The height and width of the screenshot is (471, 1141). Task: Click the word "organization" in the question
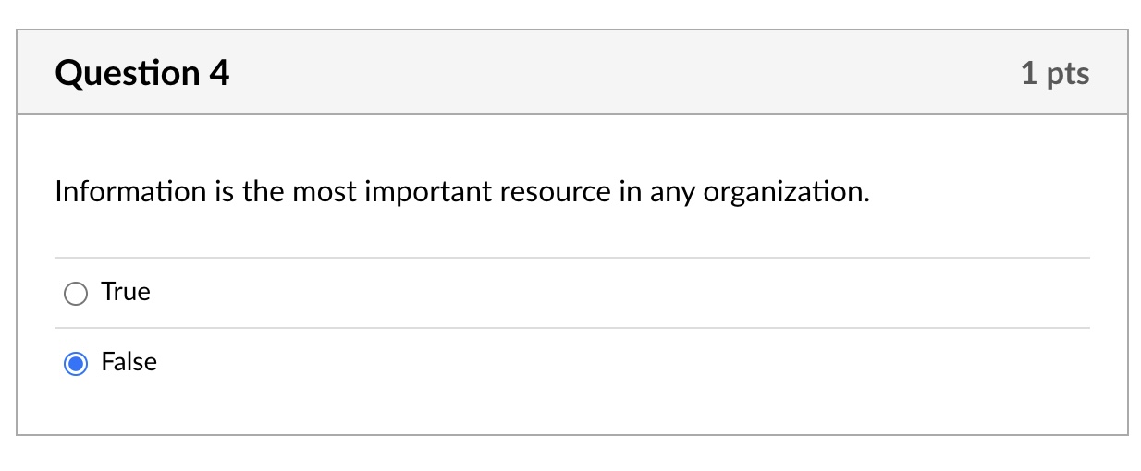[785, 193]
